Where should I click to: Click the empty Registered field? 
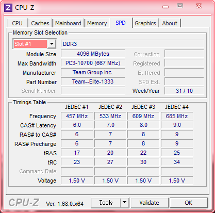(184, 63)
